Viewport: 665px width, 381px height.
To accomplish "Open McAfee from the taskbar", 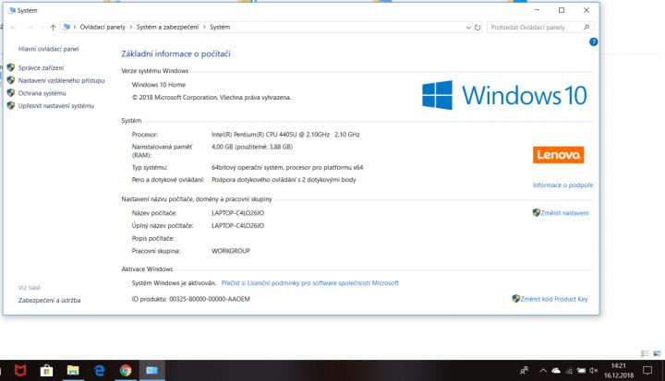I will tap(20, 371).
